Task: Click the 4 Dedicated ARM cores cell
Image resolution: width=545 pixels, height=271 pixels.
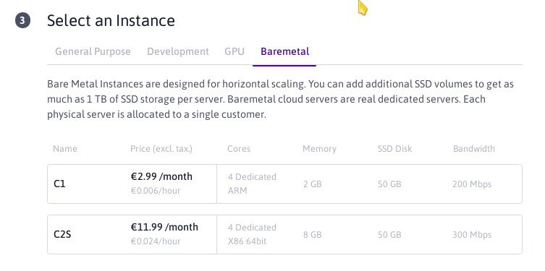Action: click(x=252, y=184)
